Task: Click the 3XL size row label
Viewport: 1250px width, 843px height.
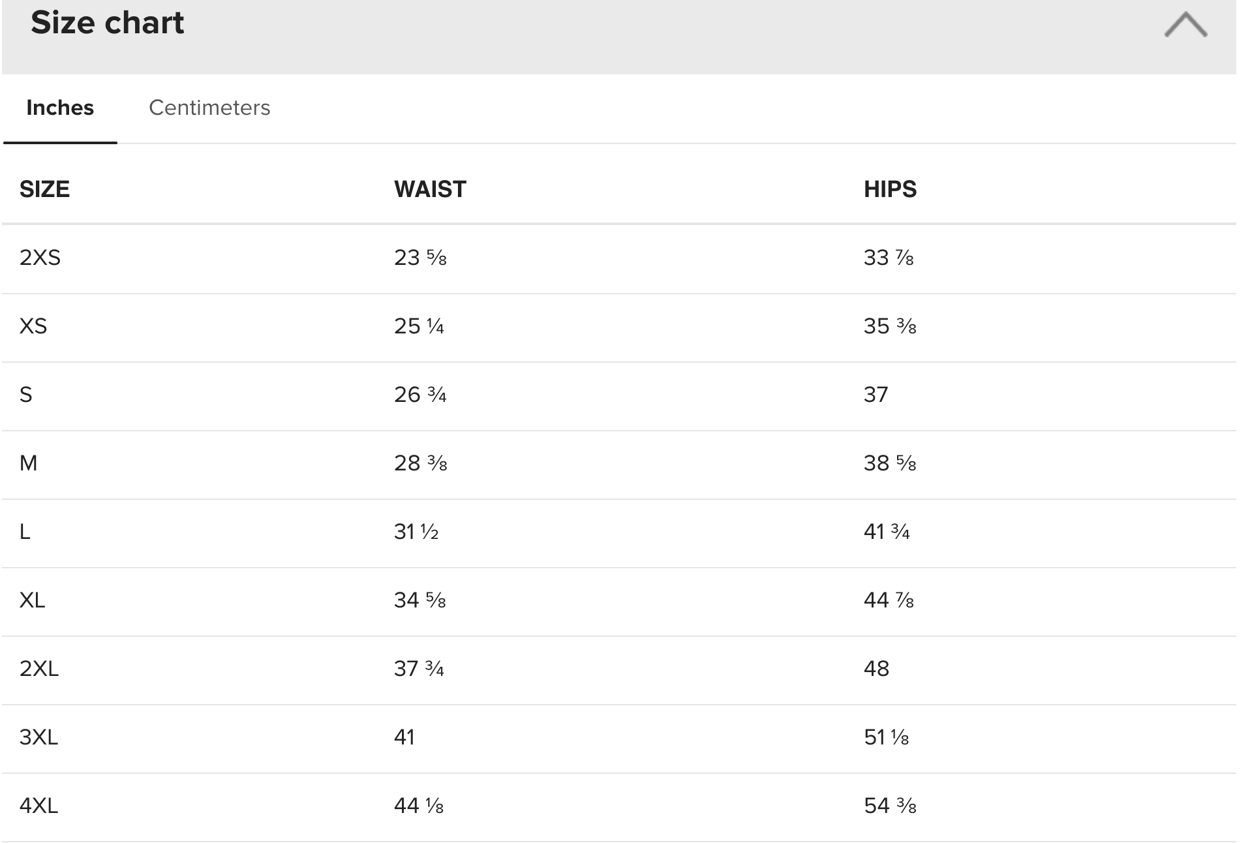Action: point(39,737)
